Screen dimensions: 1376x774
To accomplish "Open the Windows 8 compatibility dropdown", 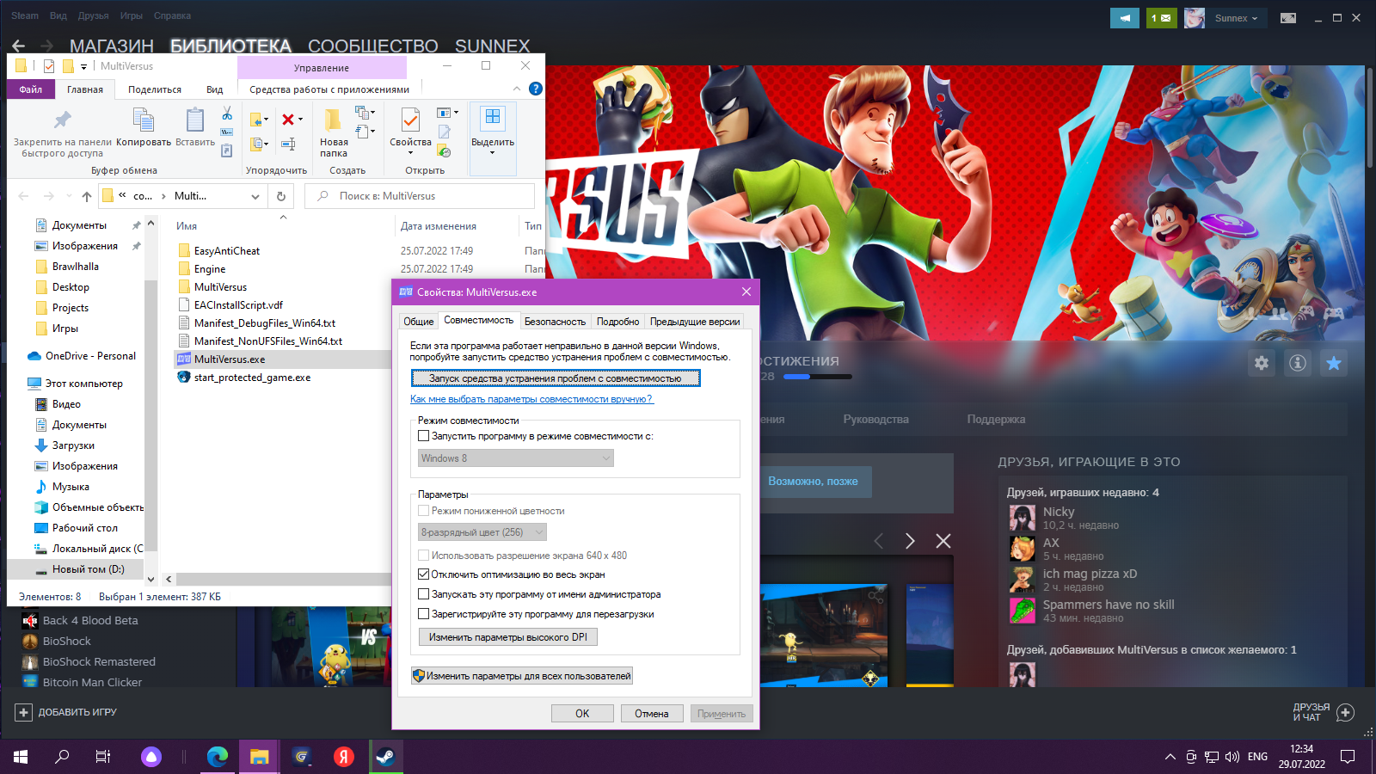I will pyautogui.click(x=516, y=458).
